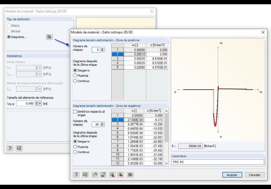The image size is (271, 189).
Task: Select negative table cell 2.1490E-03
Action: [x=134, y=159]
